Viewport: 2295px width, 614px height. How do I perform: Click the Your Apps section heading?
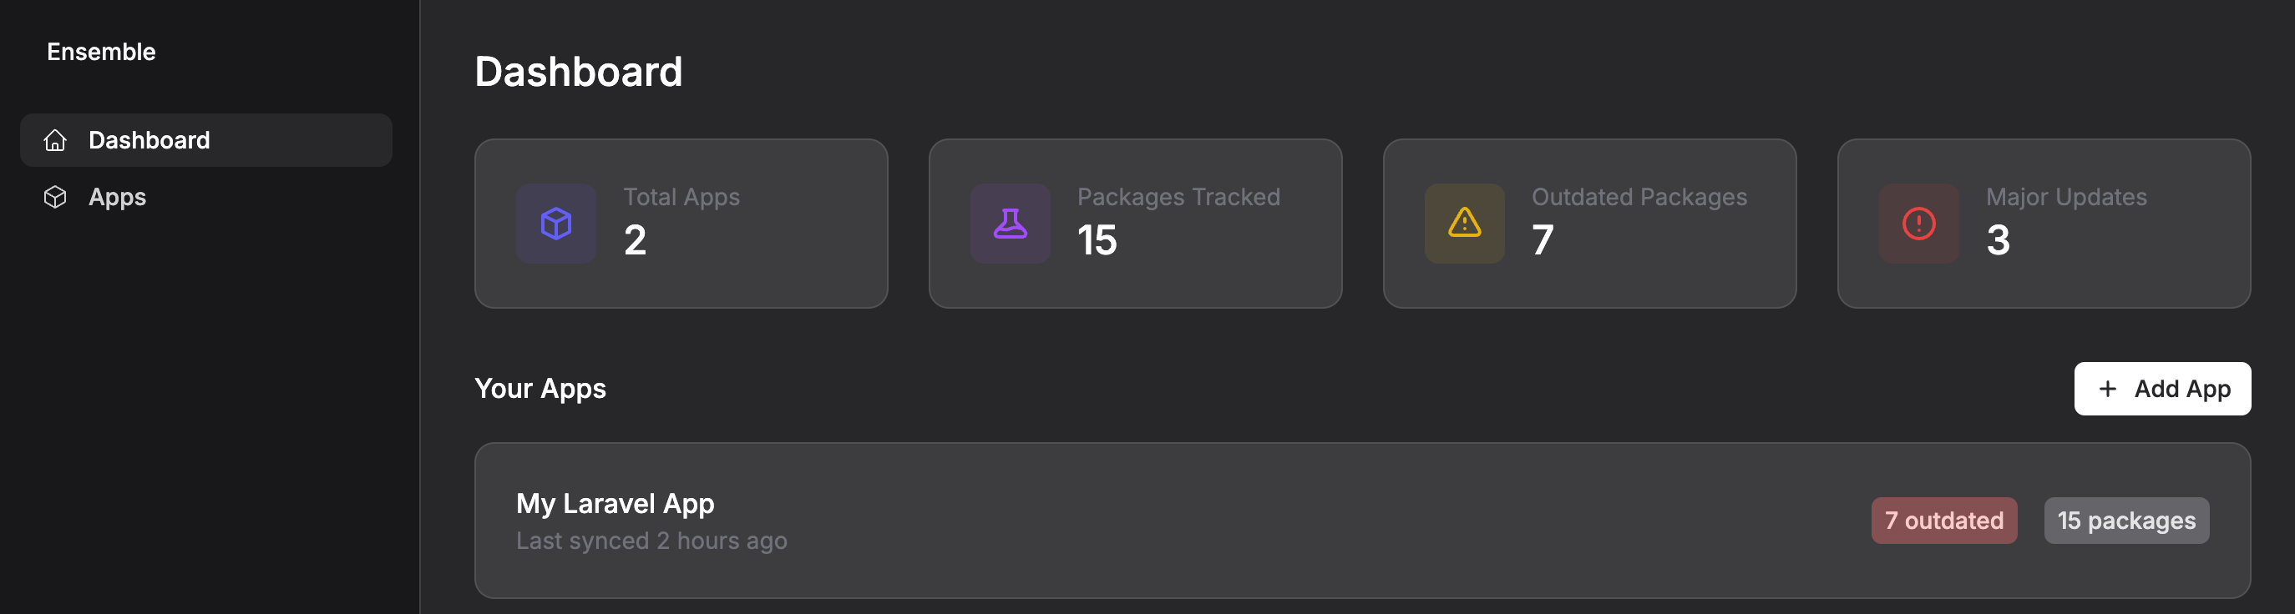pyautogui.click(x=540, y=388)
